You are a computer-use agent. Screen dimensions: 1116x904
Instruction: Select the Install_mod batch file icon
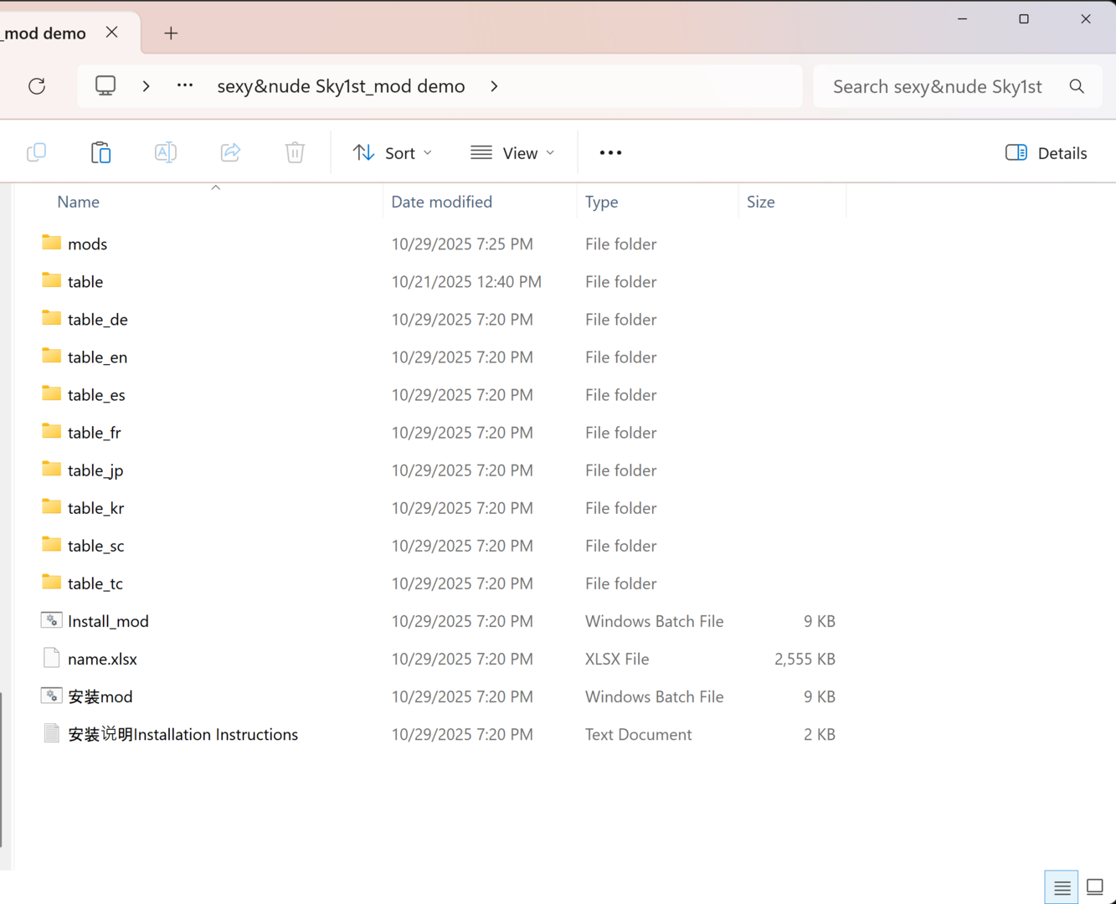(x=51, y=620)
